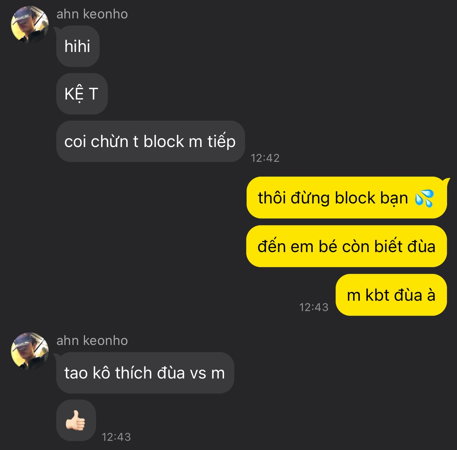Select the 'hihi' message bubble

78,46
